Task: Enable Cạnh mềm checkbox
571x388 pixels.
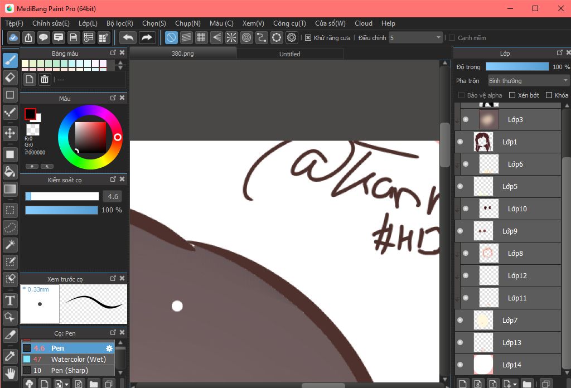Action: tap(452, 38)
